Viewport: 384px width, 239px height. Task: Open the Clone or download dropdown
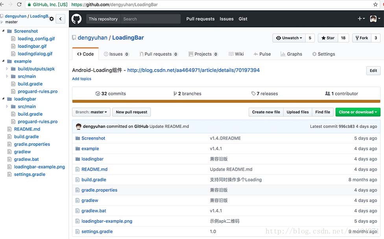coord(358,112)
